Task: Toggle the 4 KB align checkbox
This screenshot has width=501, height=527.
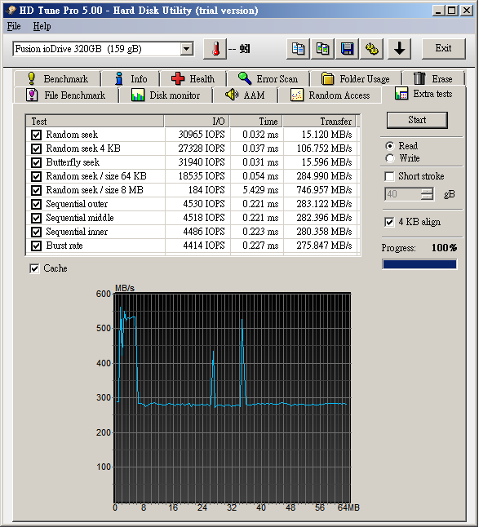Action: (389, 222)
